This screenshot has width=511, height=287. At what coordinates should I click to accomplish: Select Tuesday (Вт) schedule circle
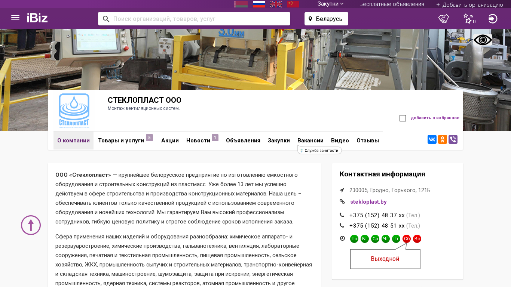[365, 239]
